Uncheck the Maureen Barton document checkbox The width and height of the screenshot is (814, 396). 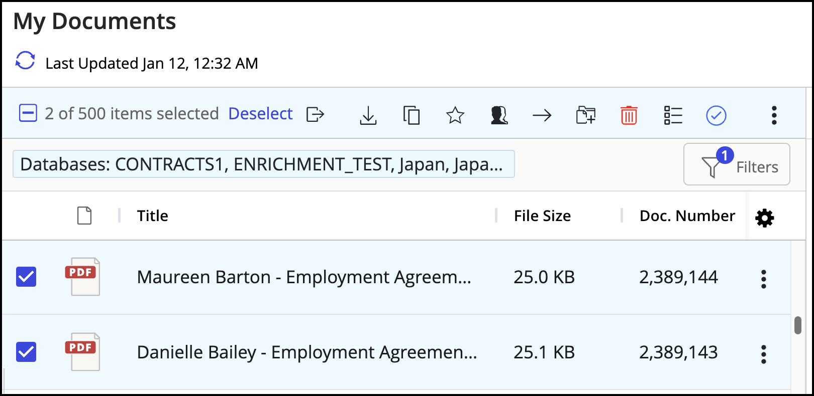(26, 277)
